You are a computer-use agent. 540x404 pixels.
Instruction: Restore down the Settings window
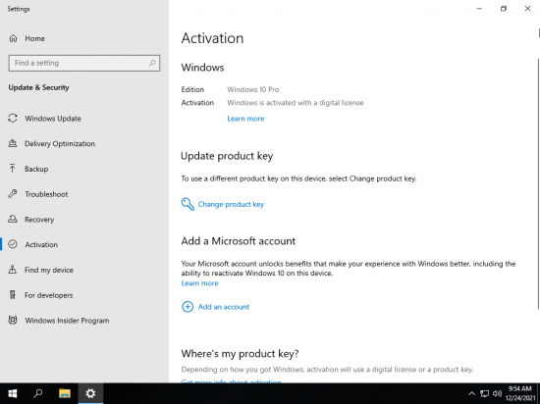(x=504, y=9)
